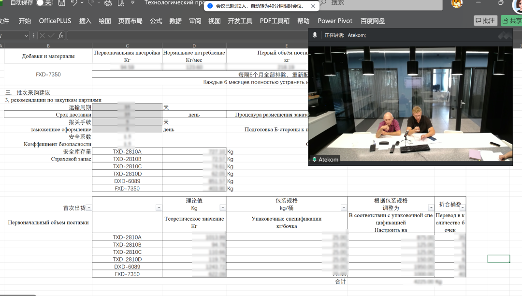Open the OfficePLUS ribbon tab

[55, 21]
